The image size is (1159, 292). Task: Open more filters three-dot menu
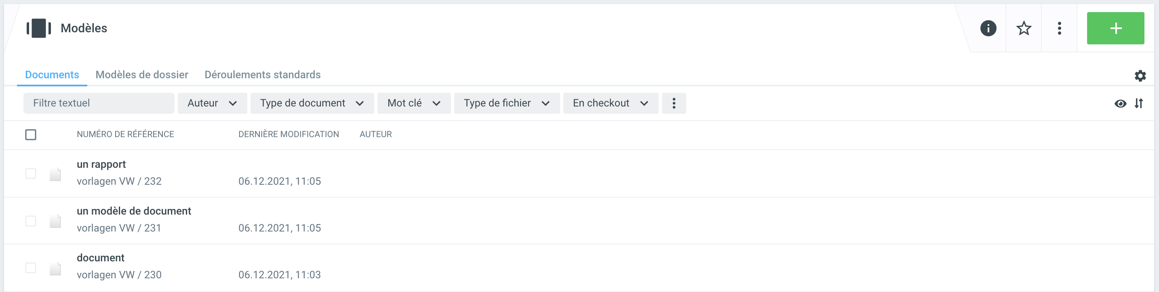pos(674,103)
